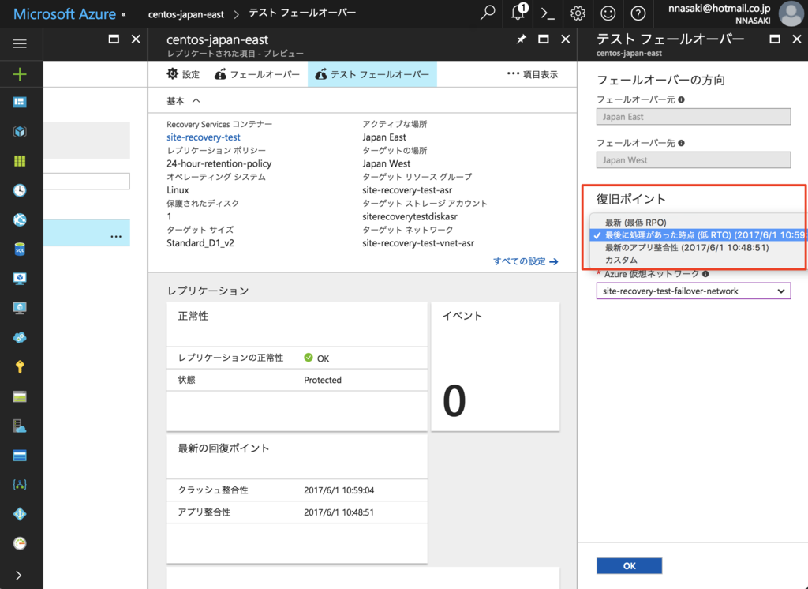The width and height of the screenshot is (808, 589).
Task: Open the Dashboard icon in sidebar
Action: [20, 102]
